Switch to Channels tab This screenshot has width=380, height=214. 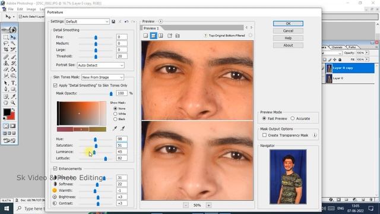[x=337, y=47]
